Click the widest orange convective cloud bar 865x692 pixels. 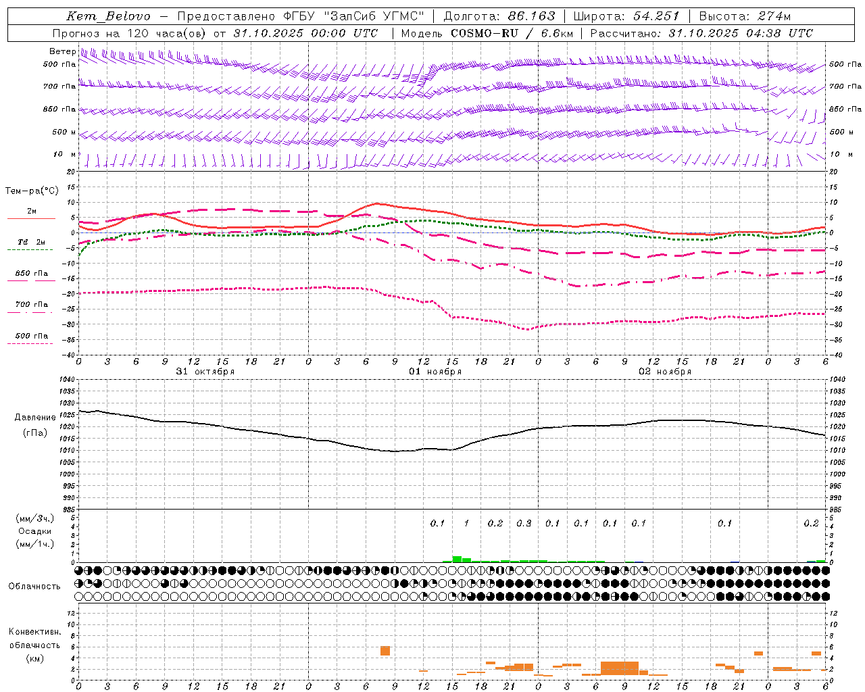pos(620,668)
